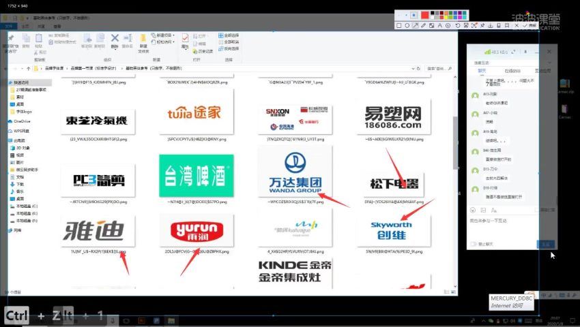This screenshot has height=327, width=580.
Task: Click the search box in Explorer
Action: pos(439,68)
